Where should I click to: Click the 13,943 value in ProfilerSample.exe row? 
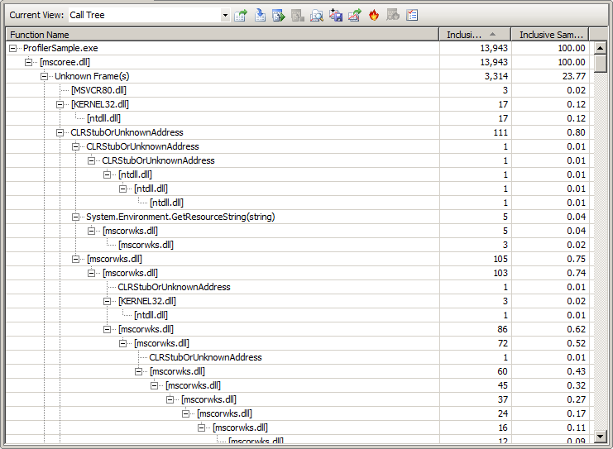[x=494, y=48]
